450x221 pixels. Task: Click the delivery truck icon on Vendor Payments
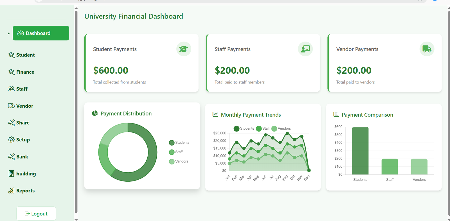click(427, 49)
